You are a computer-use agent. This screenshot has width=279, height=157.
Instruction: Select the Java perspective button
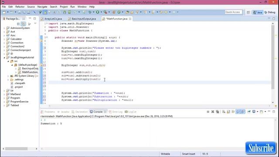click(x=258, y=12)
